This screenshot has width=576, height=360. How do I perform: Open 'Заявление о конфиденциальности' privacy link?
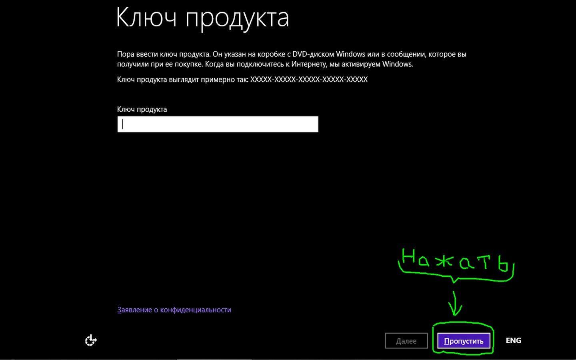point(174,310)
